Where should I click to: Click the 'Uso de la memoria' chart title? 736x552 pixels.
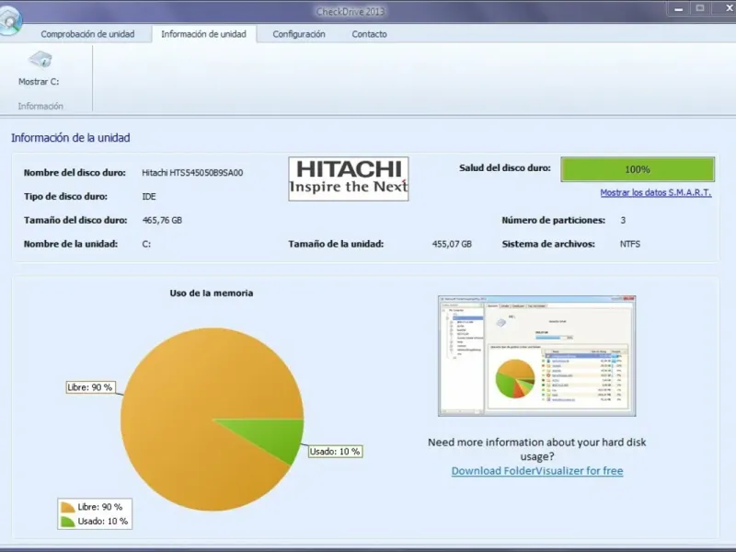[212, 293]
